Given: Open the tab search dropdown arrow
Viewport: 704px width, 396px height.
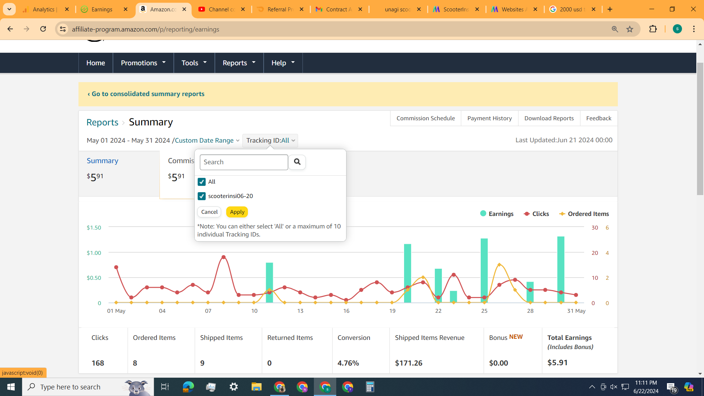Looking at the screenshot, I should pos(9,9).
